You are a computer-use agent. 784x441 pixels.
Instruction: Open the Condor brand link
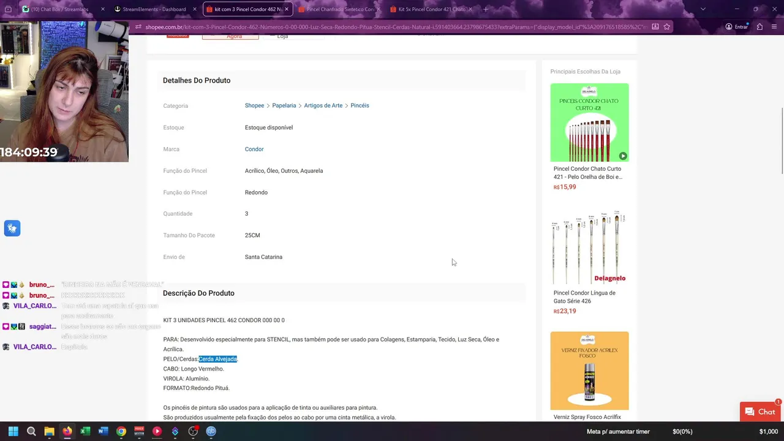click(x=254, y=149)
